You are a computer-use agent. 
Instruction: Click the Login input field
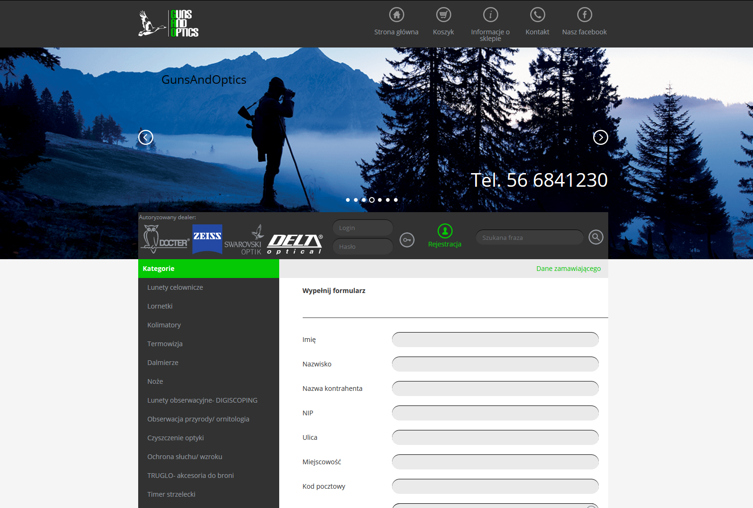pyautogui.click(x=362, y=228)
